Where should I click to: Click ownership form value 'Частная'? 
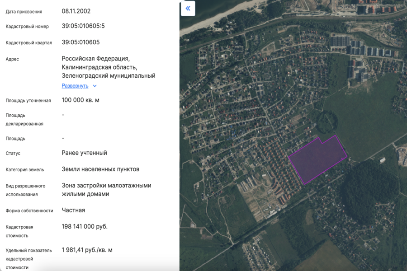[x=73, y=210]
